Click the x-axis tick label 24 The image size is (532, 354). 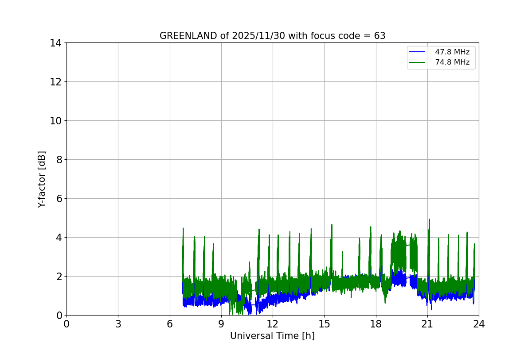479,323
